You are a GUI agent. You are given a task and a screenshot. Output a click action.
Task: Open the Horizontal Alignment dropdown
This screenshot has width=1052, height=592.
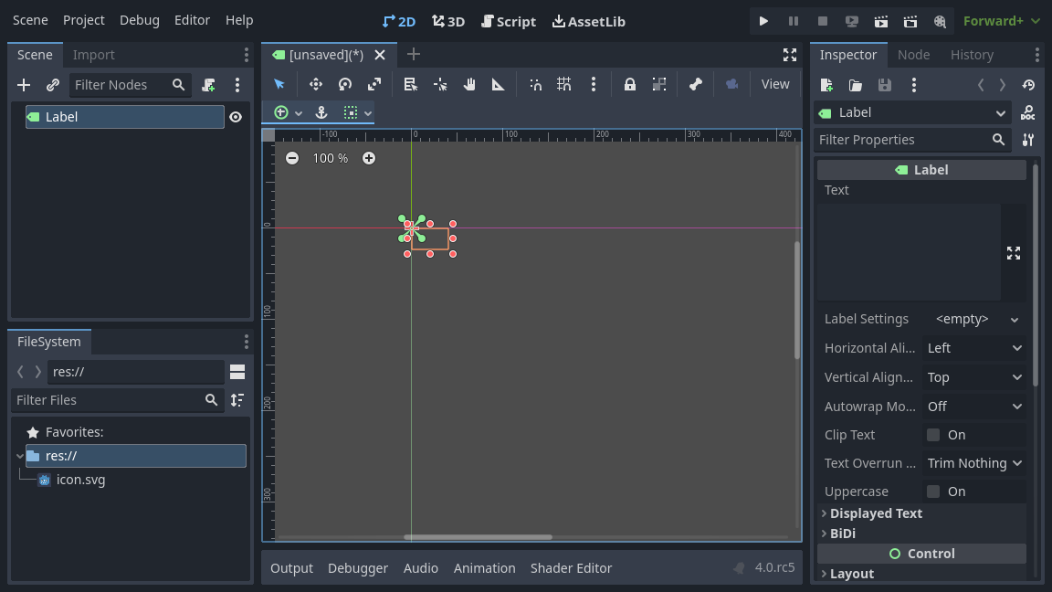pyautogui.click(x=974, y=347)
